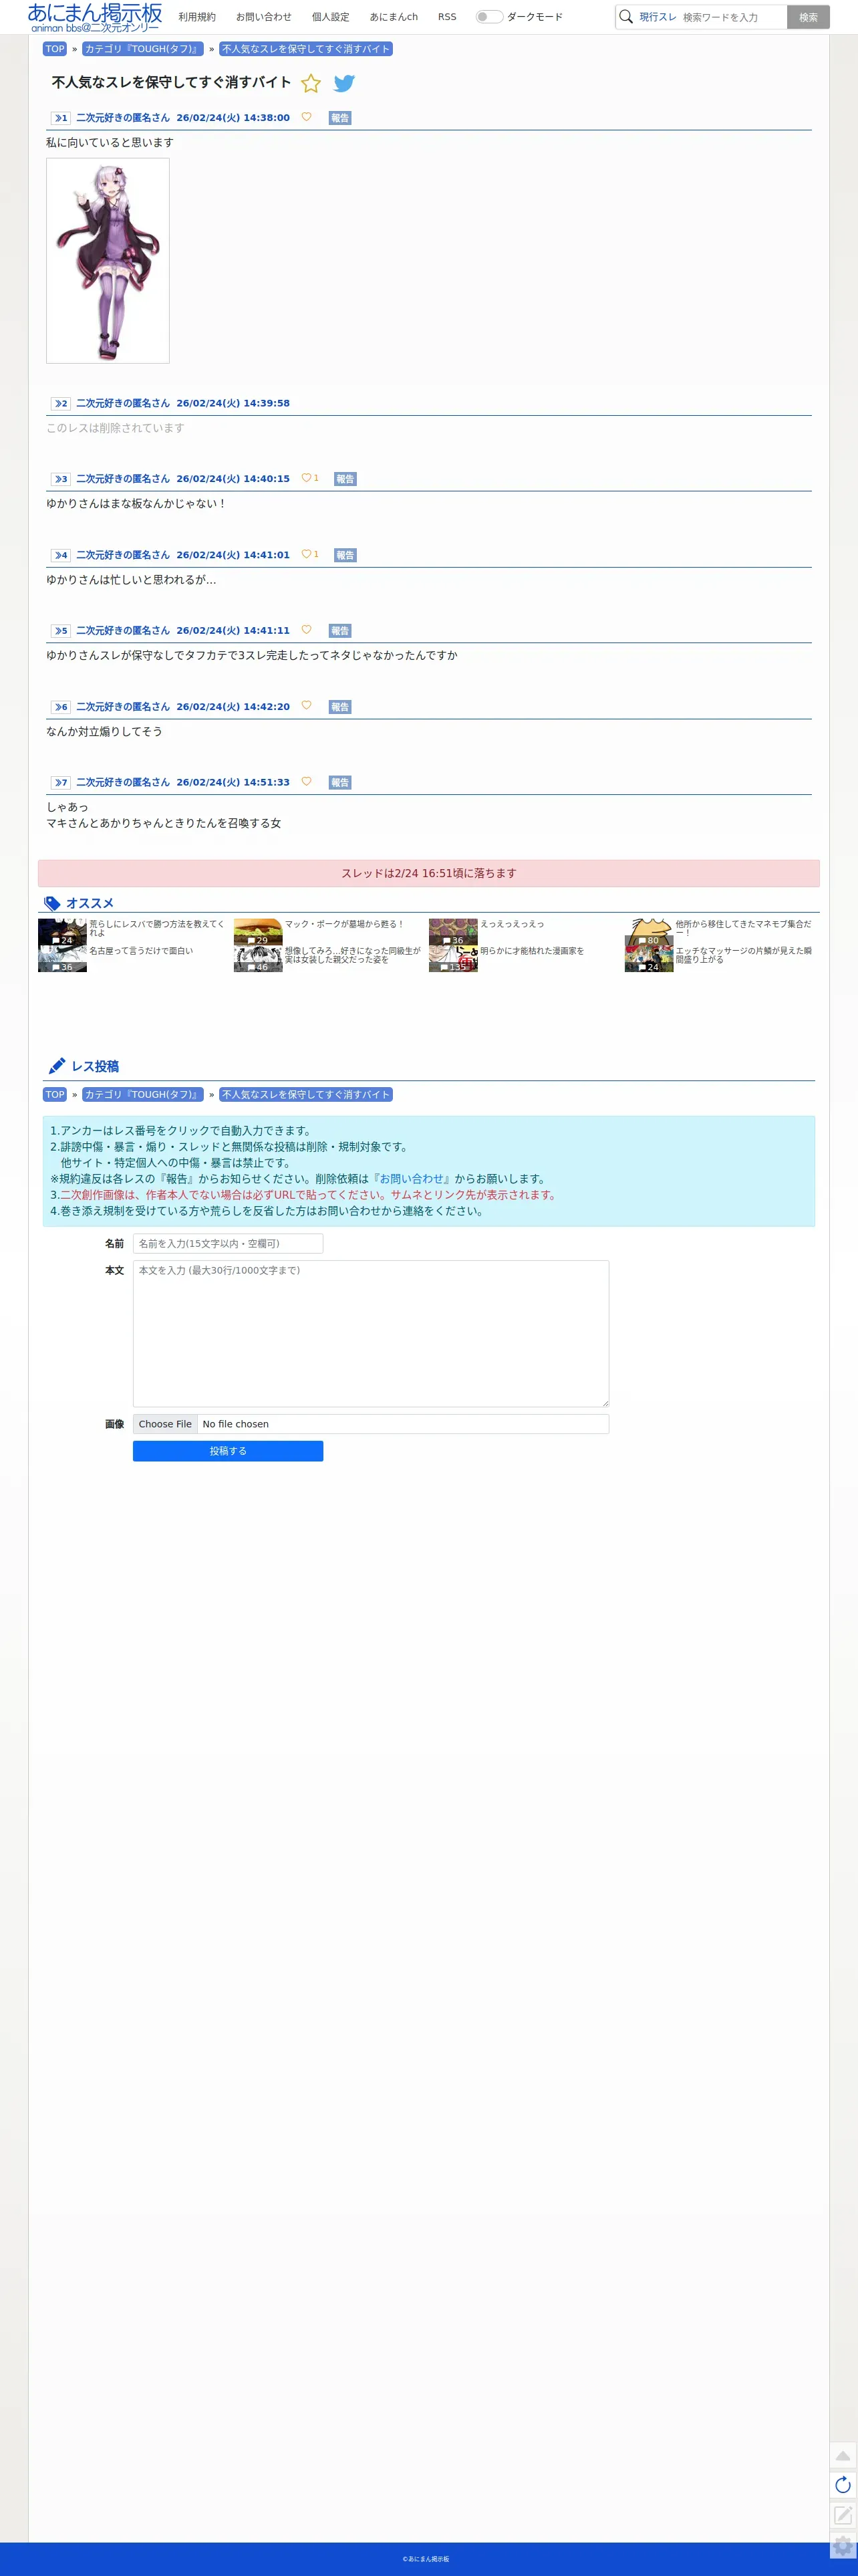
Task: Click the floating write-post pencil icon
Action: (843, 2514)
